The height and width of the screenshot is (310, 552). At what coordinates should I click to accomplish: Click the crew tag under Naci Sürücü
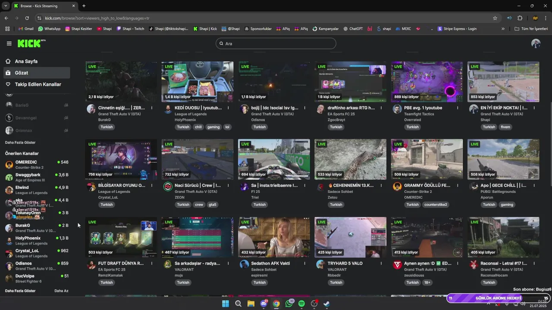[198, 205]
